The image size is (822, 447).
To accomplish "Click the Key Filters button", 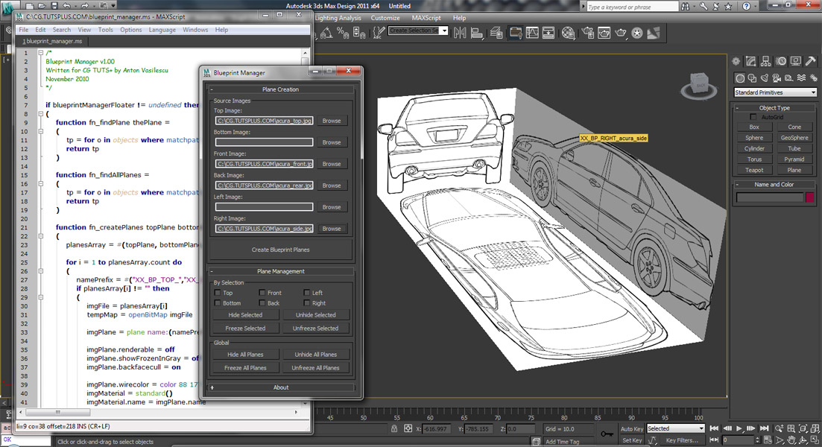I will click(x=682, y=440).
